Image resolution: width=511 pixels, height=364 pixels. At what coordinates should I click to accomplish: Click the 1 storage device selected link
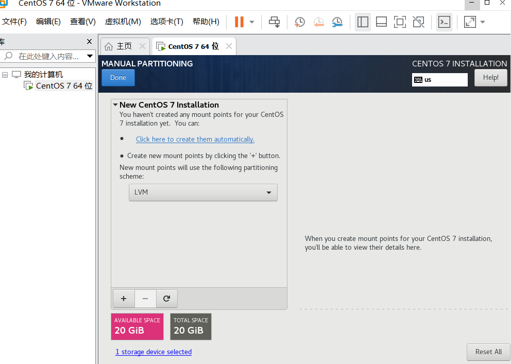point(154,352)
